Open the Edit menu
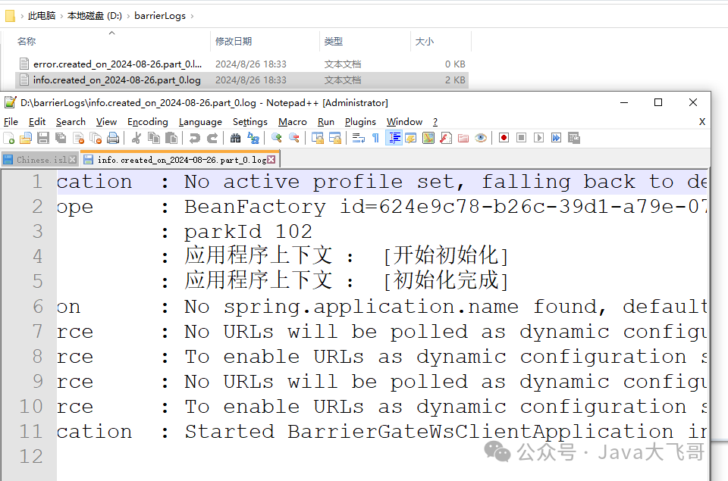The height and width of the screenshot is (481, 728). click(x=37, y=122)
